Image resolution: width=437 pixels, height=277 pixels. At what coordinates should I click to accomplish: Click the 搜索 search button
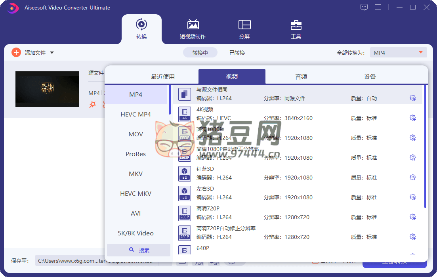[x=139, y=250]
